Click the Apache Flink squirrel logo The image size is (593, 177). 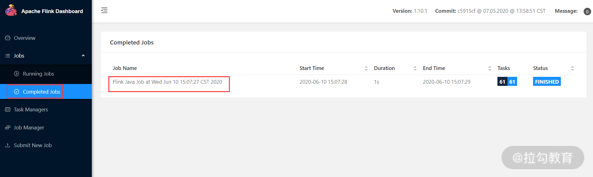(11, 10)
